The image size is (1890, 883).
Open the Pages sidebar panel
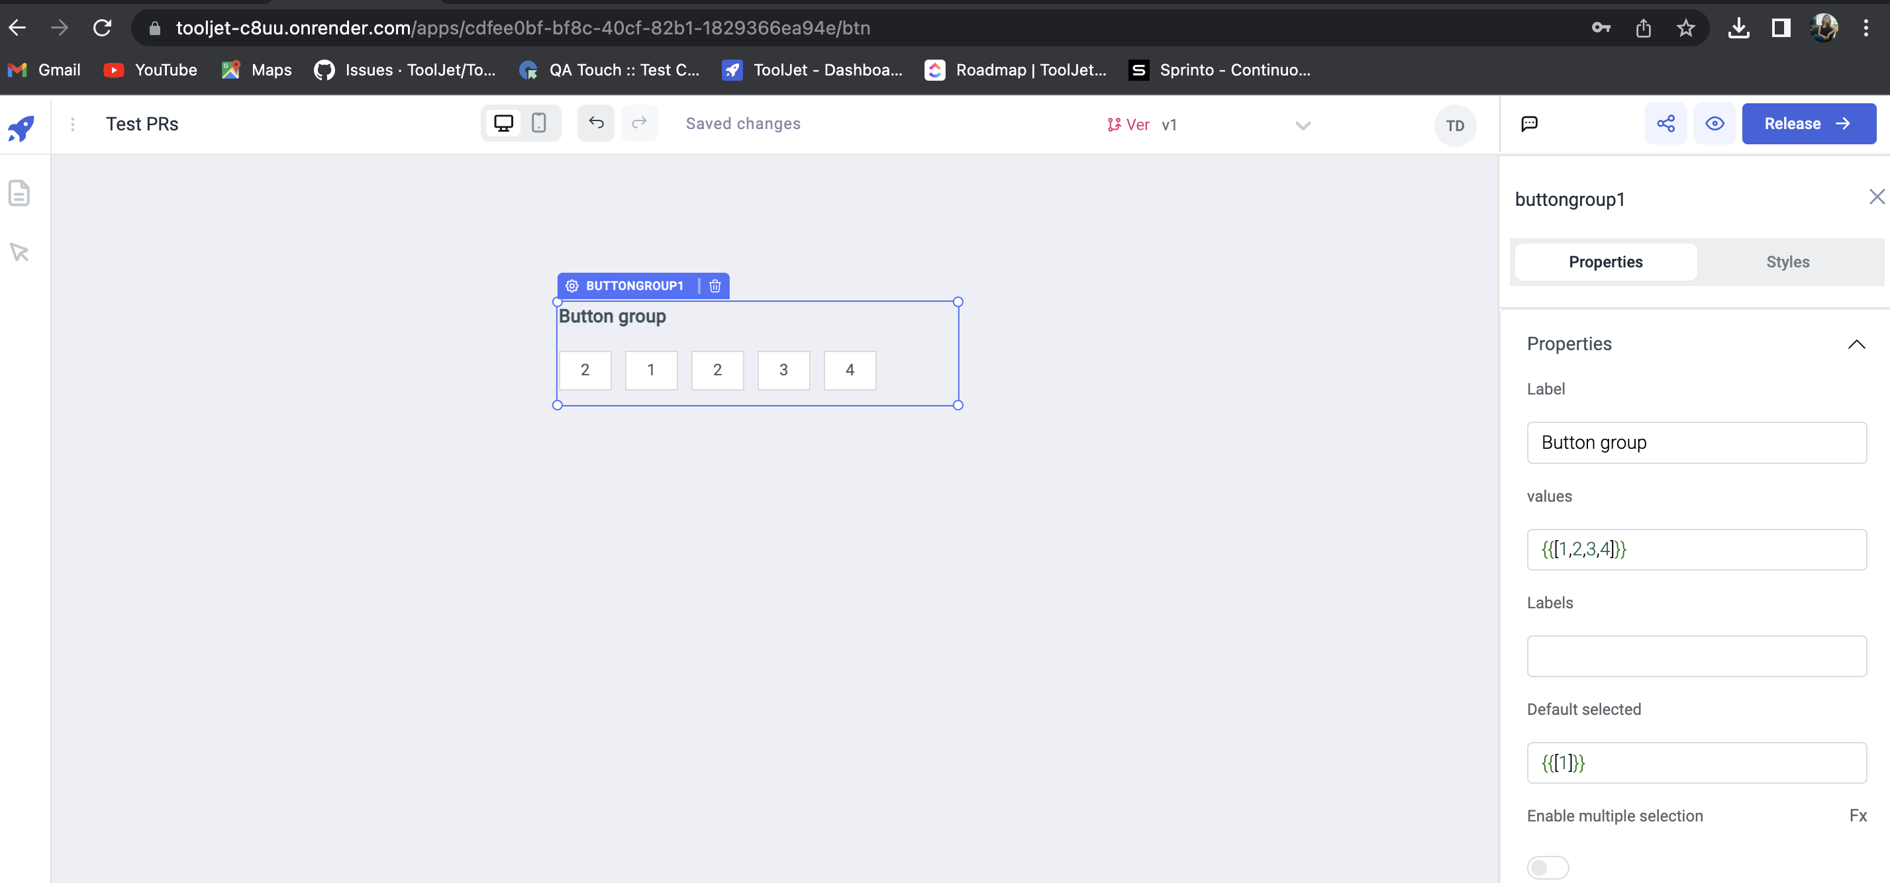(19, 193)
